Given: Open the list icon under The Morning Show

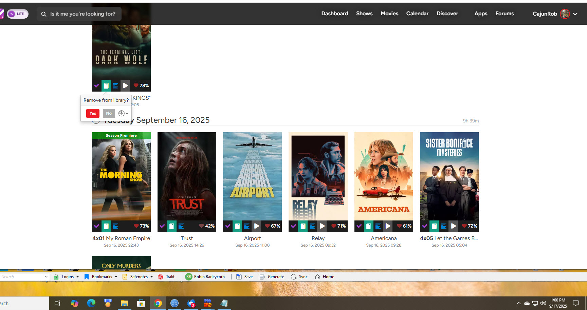Looking at the screenshot, I should tap(115, 226).
